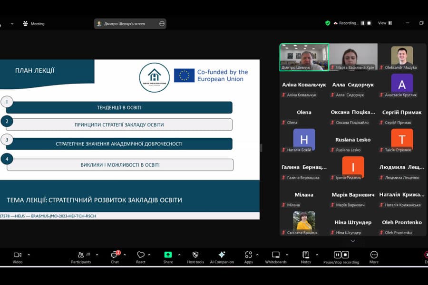Open the Participants panel
This screenshot has width=428, height=285.
pos(81,256)
